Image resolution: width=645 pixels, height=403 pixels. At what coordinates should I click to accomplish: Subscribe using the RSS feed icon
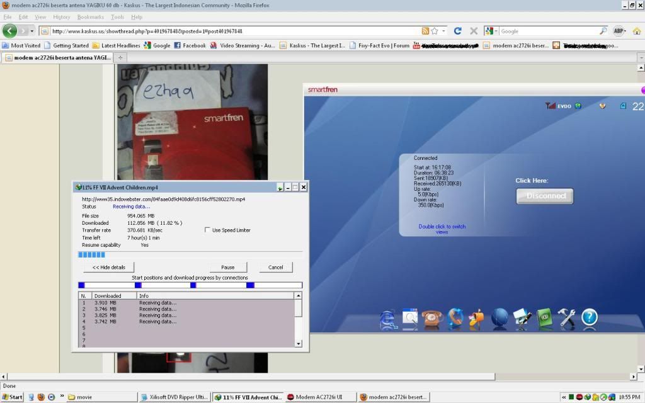pos(425,31)
